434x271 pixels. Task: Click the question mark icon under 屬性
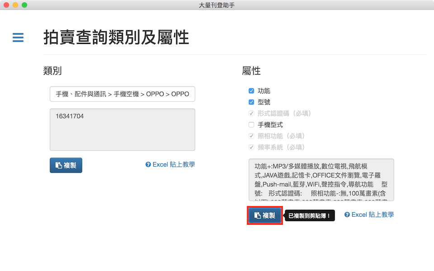point(347,215)
